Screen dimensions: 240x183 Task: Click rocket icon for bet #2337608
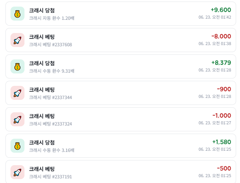17,40
